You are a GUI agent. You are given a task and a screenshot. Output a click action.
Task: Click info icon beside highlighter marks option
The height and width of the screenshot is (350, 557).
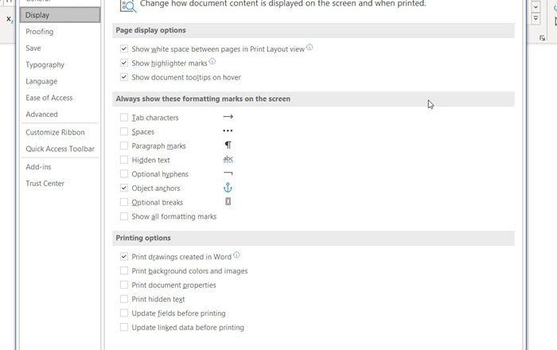tap(212, 62)
